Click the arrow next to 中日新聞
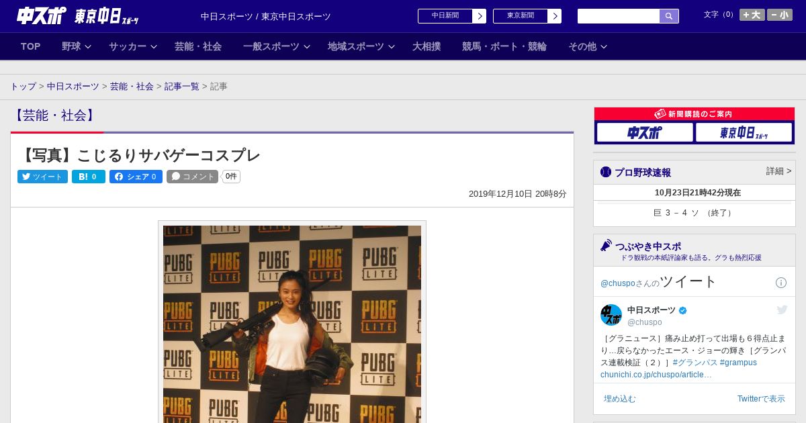 [x=480, y=16]
